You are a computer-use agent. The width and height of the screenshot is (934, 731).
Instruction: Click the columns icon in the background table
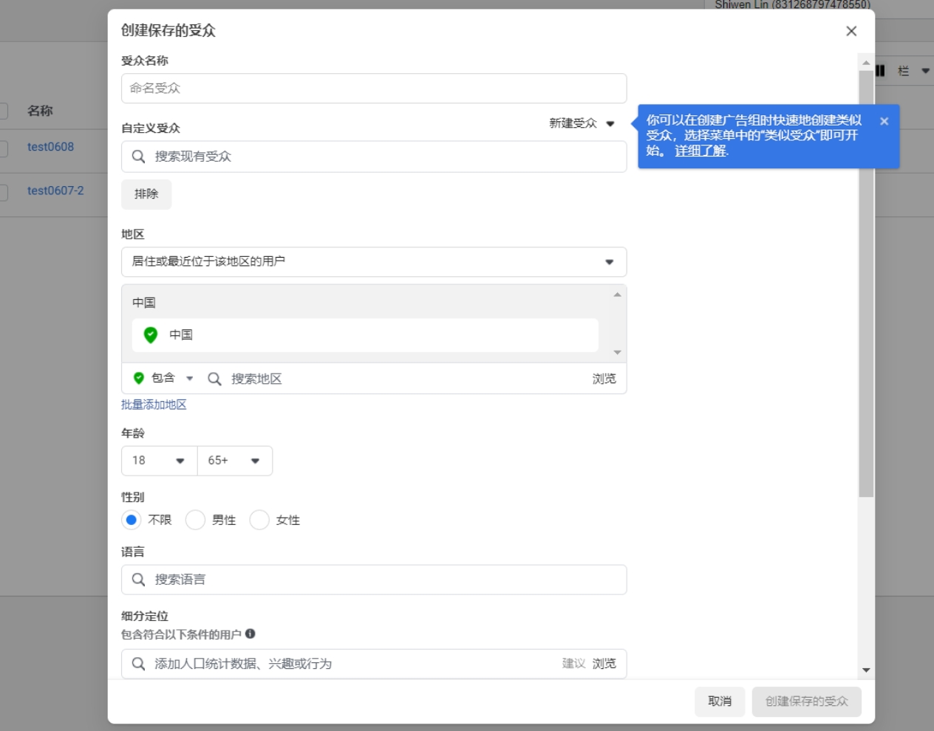click(881, 71)
